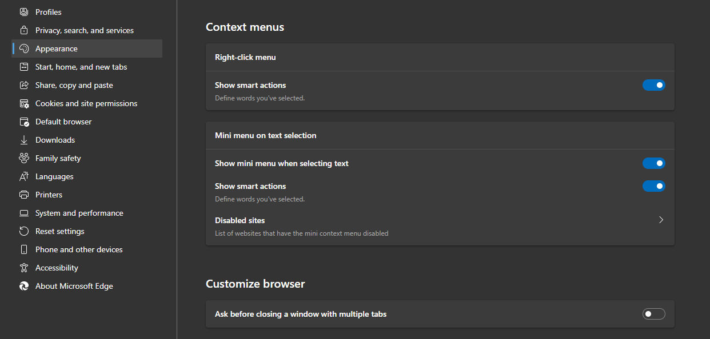Toggle mini menu Show smart actions switch
This screenshot has height=339, width=710.
pos(653,186)
